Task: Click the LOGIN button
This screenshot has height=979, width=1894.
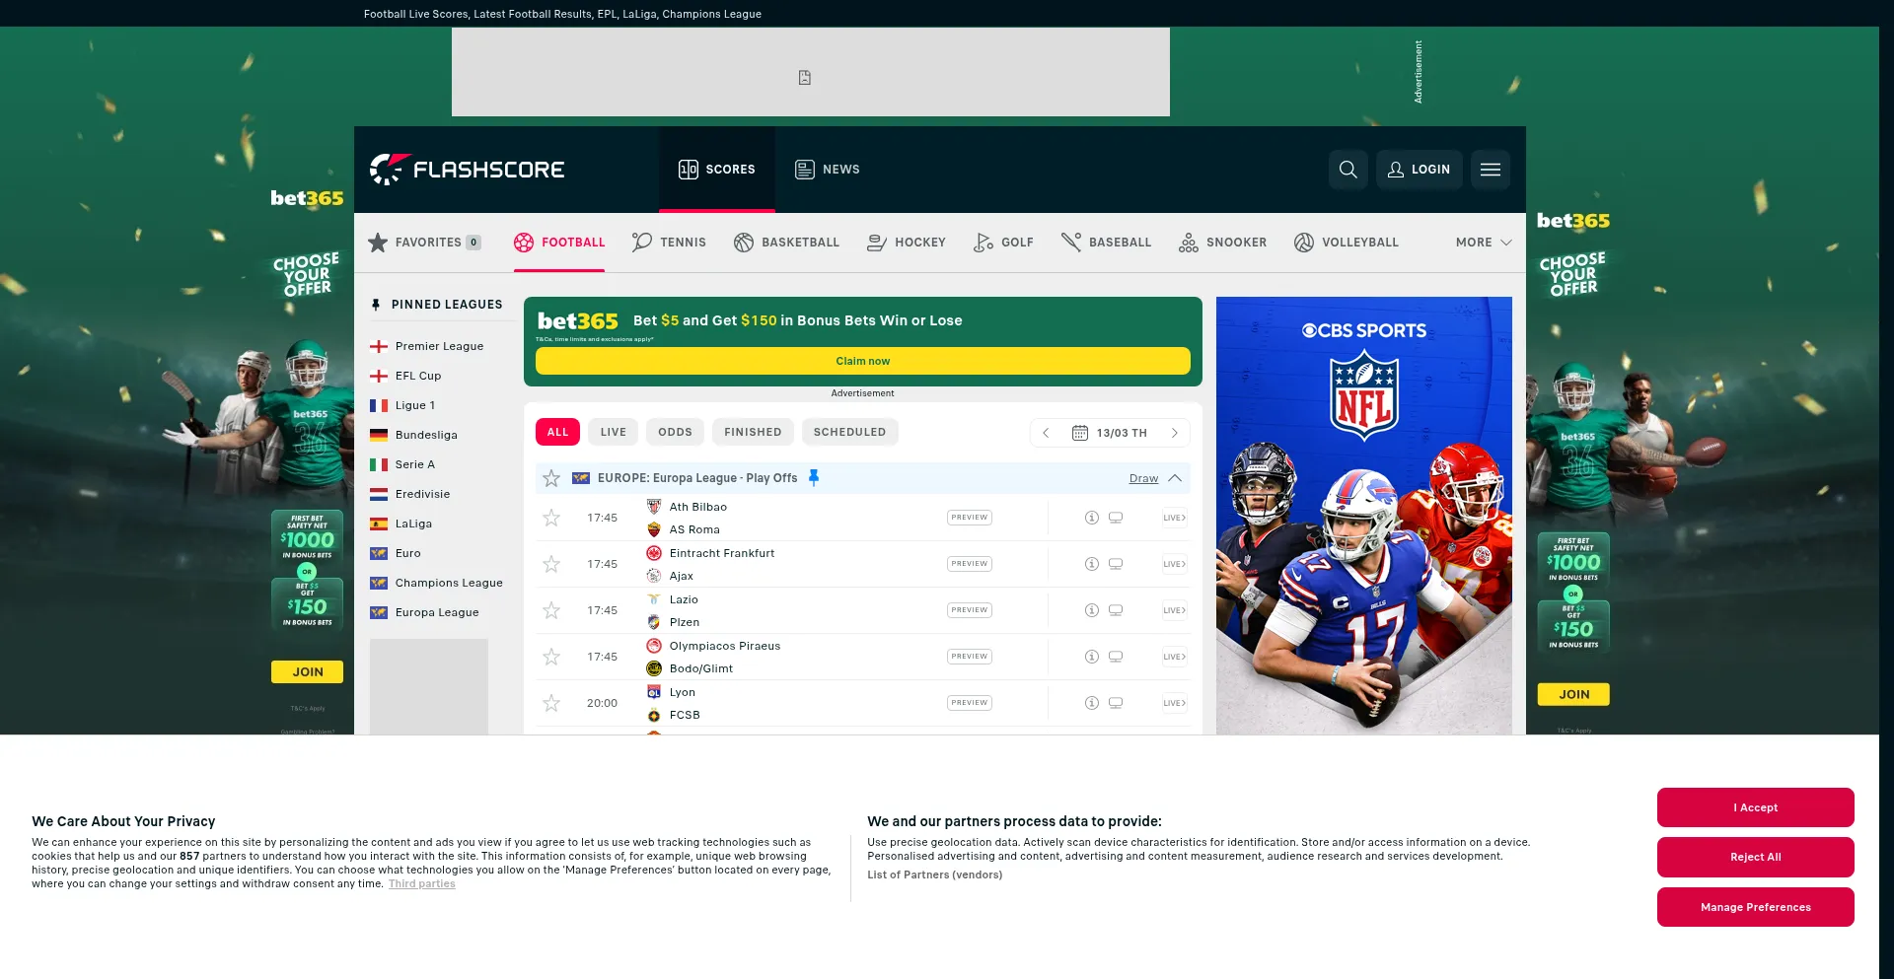Action: pyautogui.click(x=1419, y=170)
